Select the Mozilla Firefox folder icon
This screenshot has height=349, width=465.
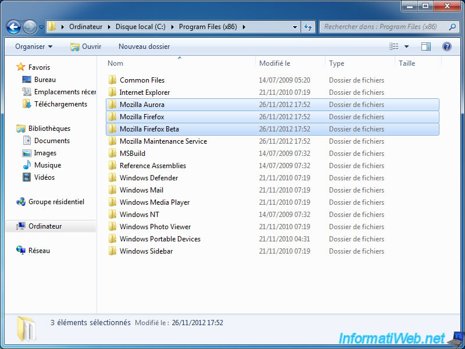pyautogui.click(x=112, y=117)
